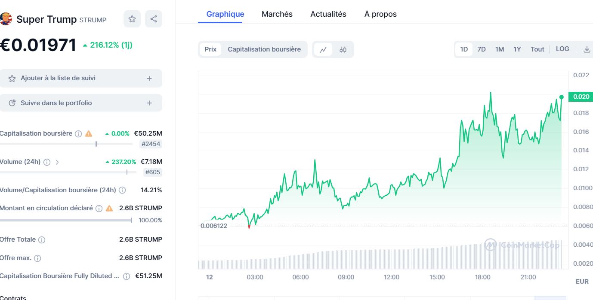Select the 7D time range button
The width and height of the screenshot is (593, 300).
point(482,49)
